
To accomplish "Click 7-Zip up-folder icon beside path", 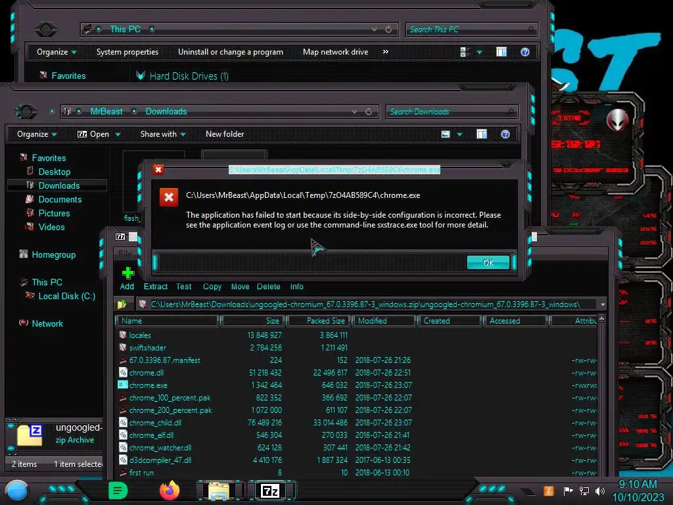I will 122,304.
